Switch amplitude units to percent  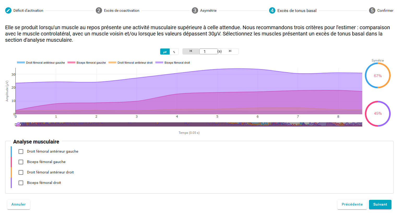pos(174,52)
